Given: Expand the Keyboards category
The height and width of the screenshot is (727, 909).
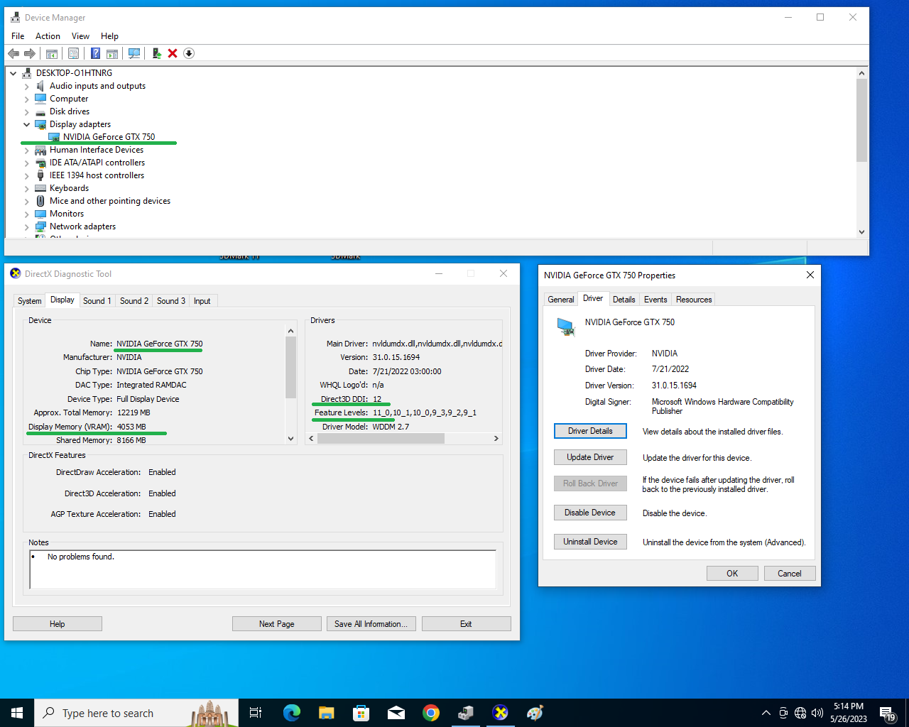Looking at the screenshot, I should 27,188.
